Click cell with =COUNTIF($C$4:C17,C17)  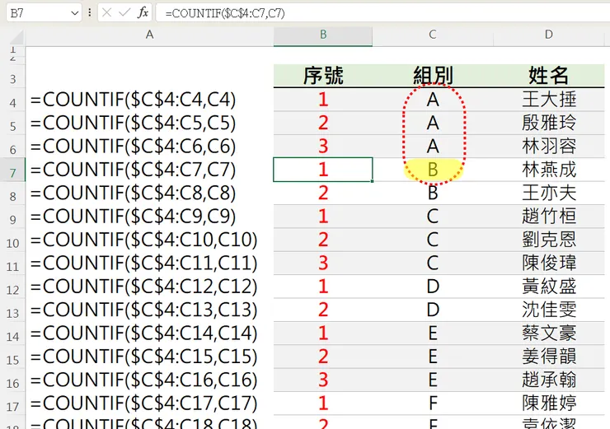(149, 403)
